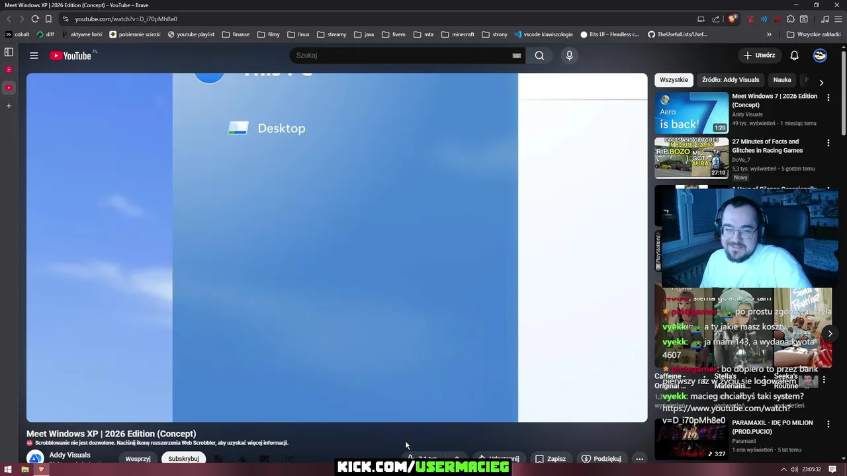Open the YouTube sidebar shortcut
This screenshot has height=476, width=847.
pos(9,87)
